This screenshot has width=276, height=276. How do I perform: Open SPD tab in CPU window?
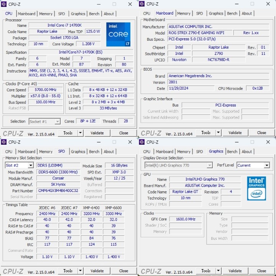[x=61, y=14]
